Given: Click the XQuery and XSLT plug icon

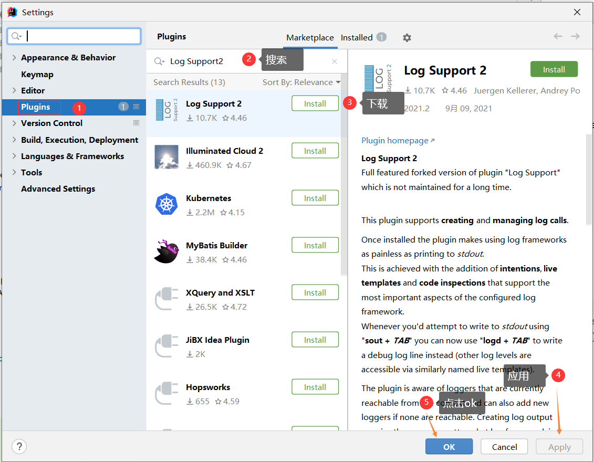Looking at the screenshot, I should coord(166,299).
